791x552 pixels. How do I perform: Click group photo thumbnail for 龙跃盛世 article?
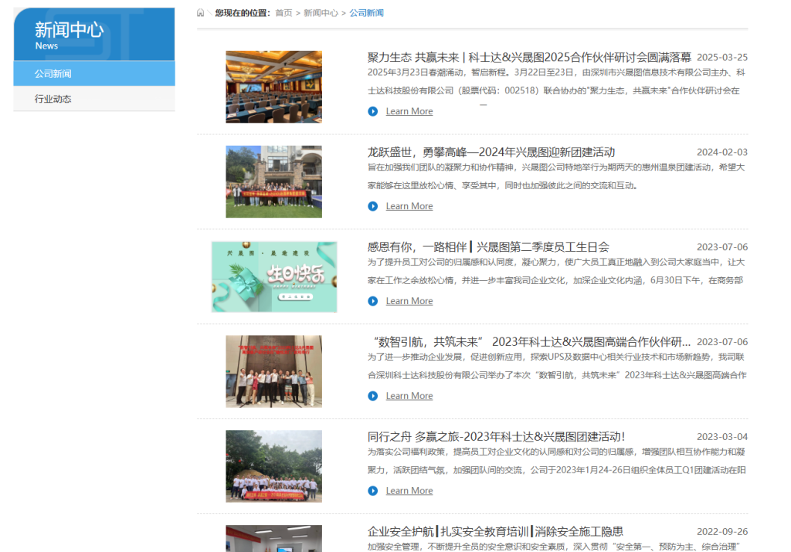click(273, 181)
